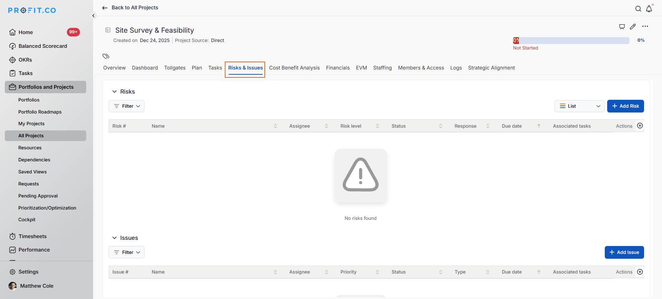This screenshot has width=662, height=299.
Task: Open Home in the sidebar
Action: [x=26, y=32]
